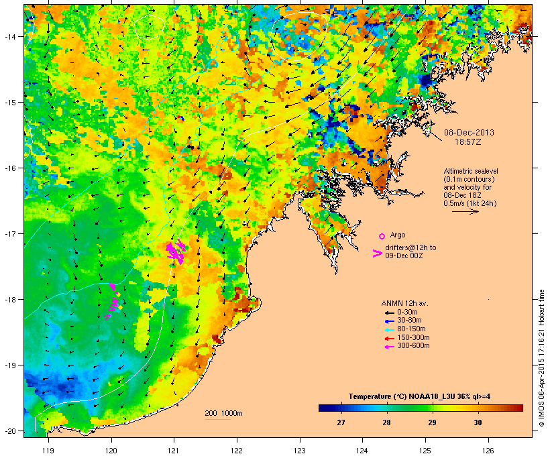Click the time label 18:57Z
Viewport: 550px width, 456px height.
pos(468,142)
